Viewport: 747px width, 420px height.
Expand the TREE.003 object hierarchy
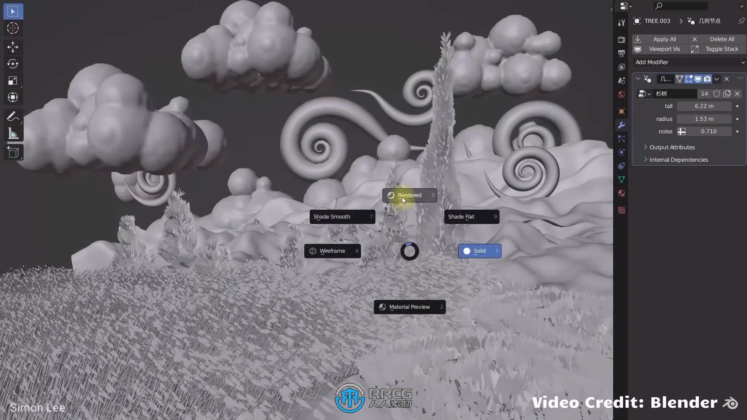680,21
